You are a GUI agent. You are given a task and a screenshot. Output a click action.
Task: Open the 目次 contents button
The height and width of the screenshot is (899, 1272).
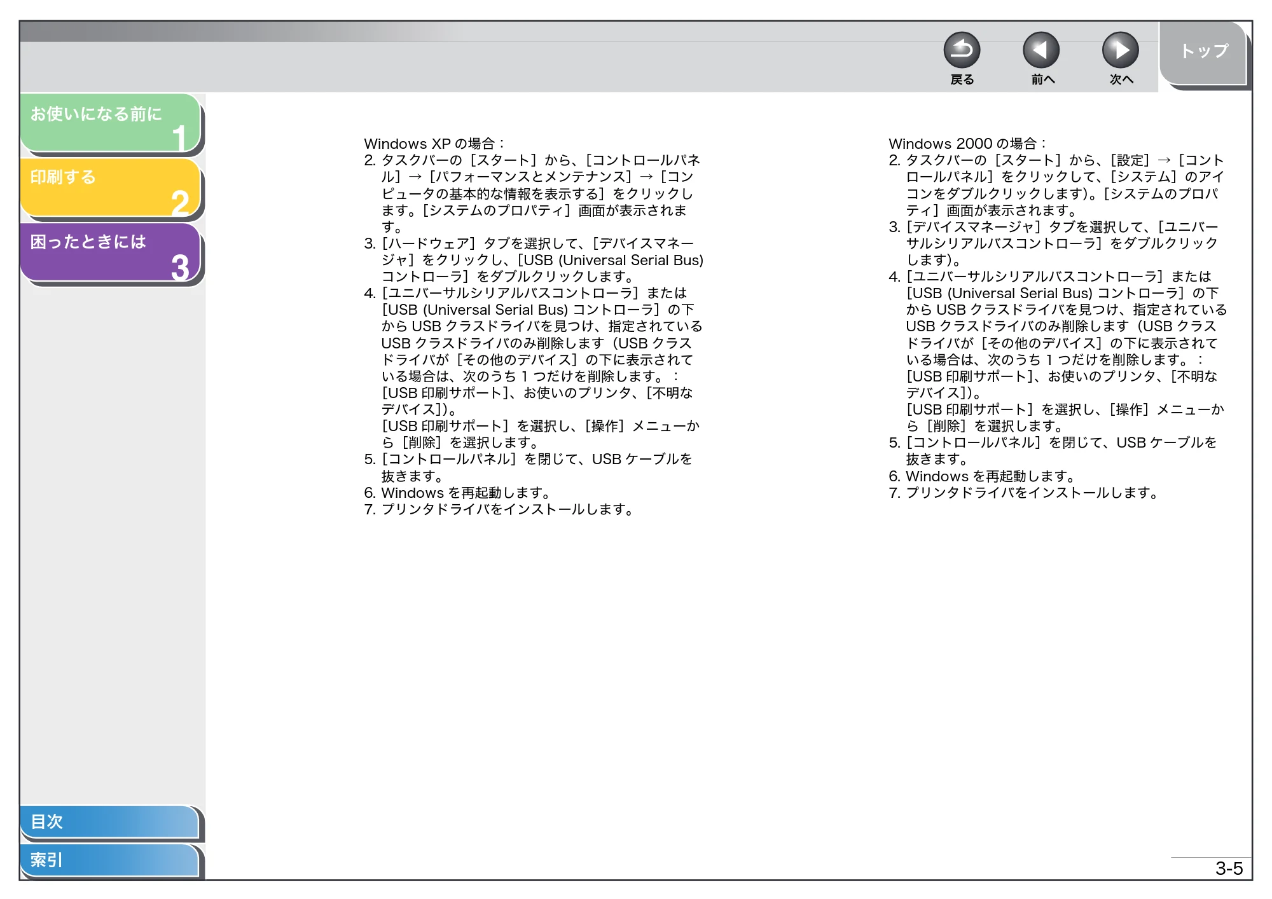[109, 821]
